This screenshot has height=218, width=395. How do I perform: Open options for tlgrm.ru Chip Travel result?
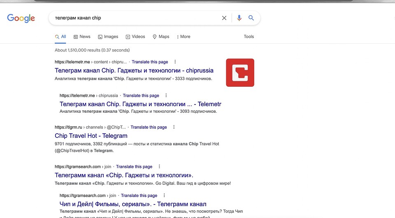coord(174,127)
